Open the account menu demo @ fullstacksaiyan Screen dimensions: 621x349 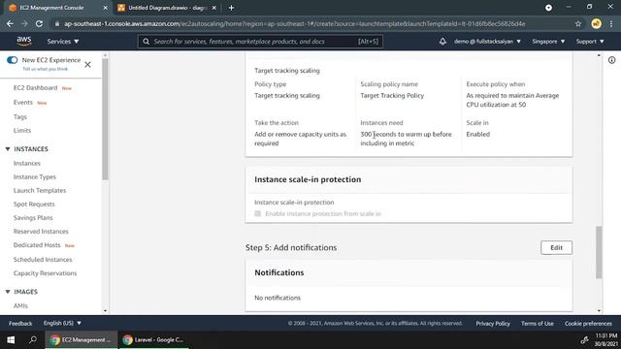[x=487, y=41]
